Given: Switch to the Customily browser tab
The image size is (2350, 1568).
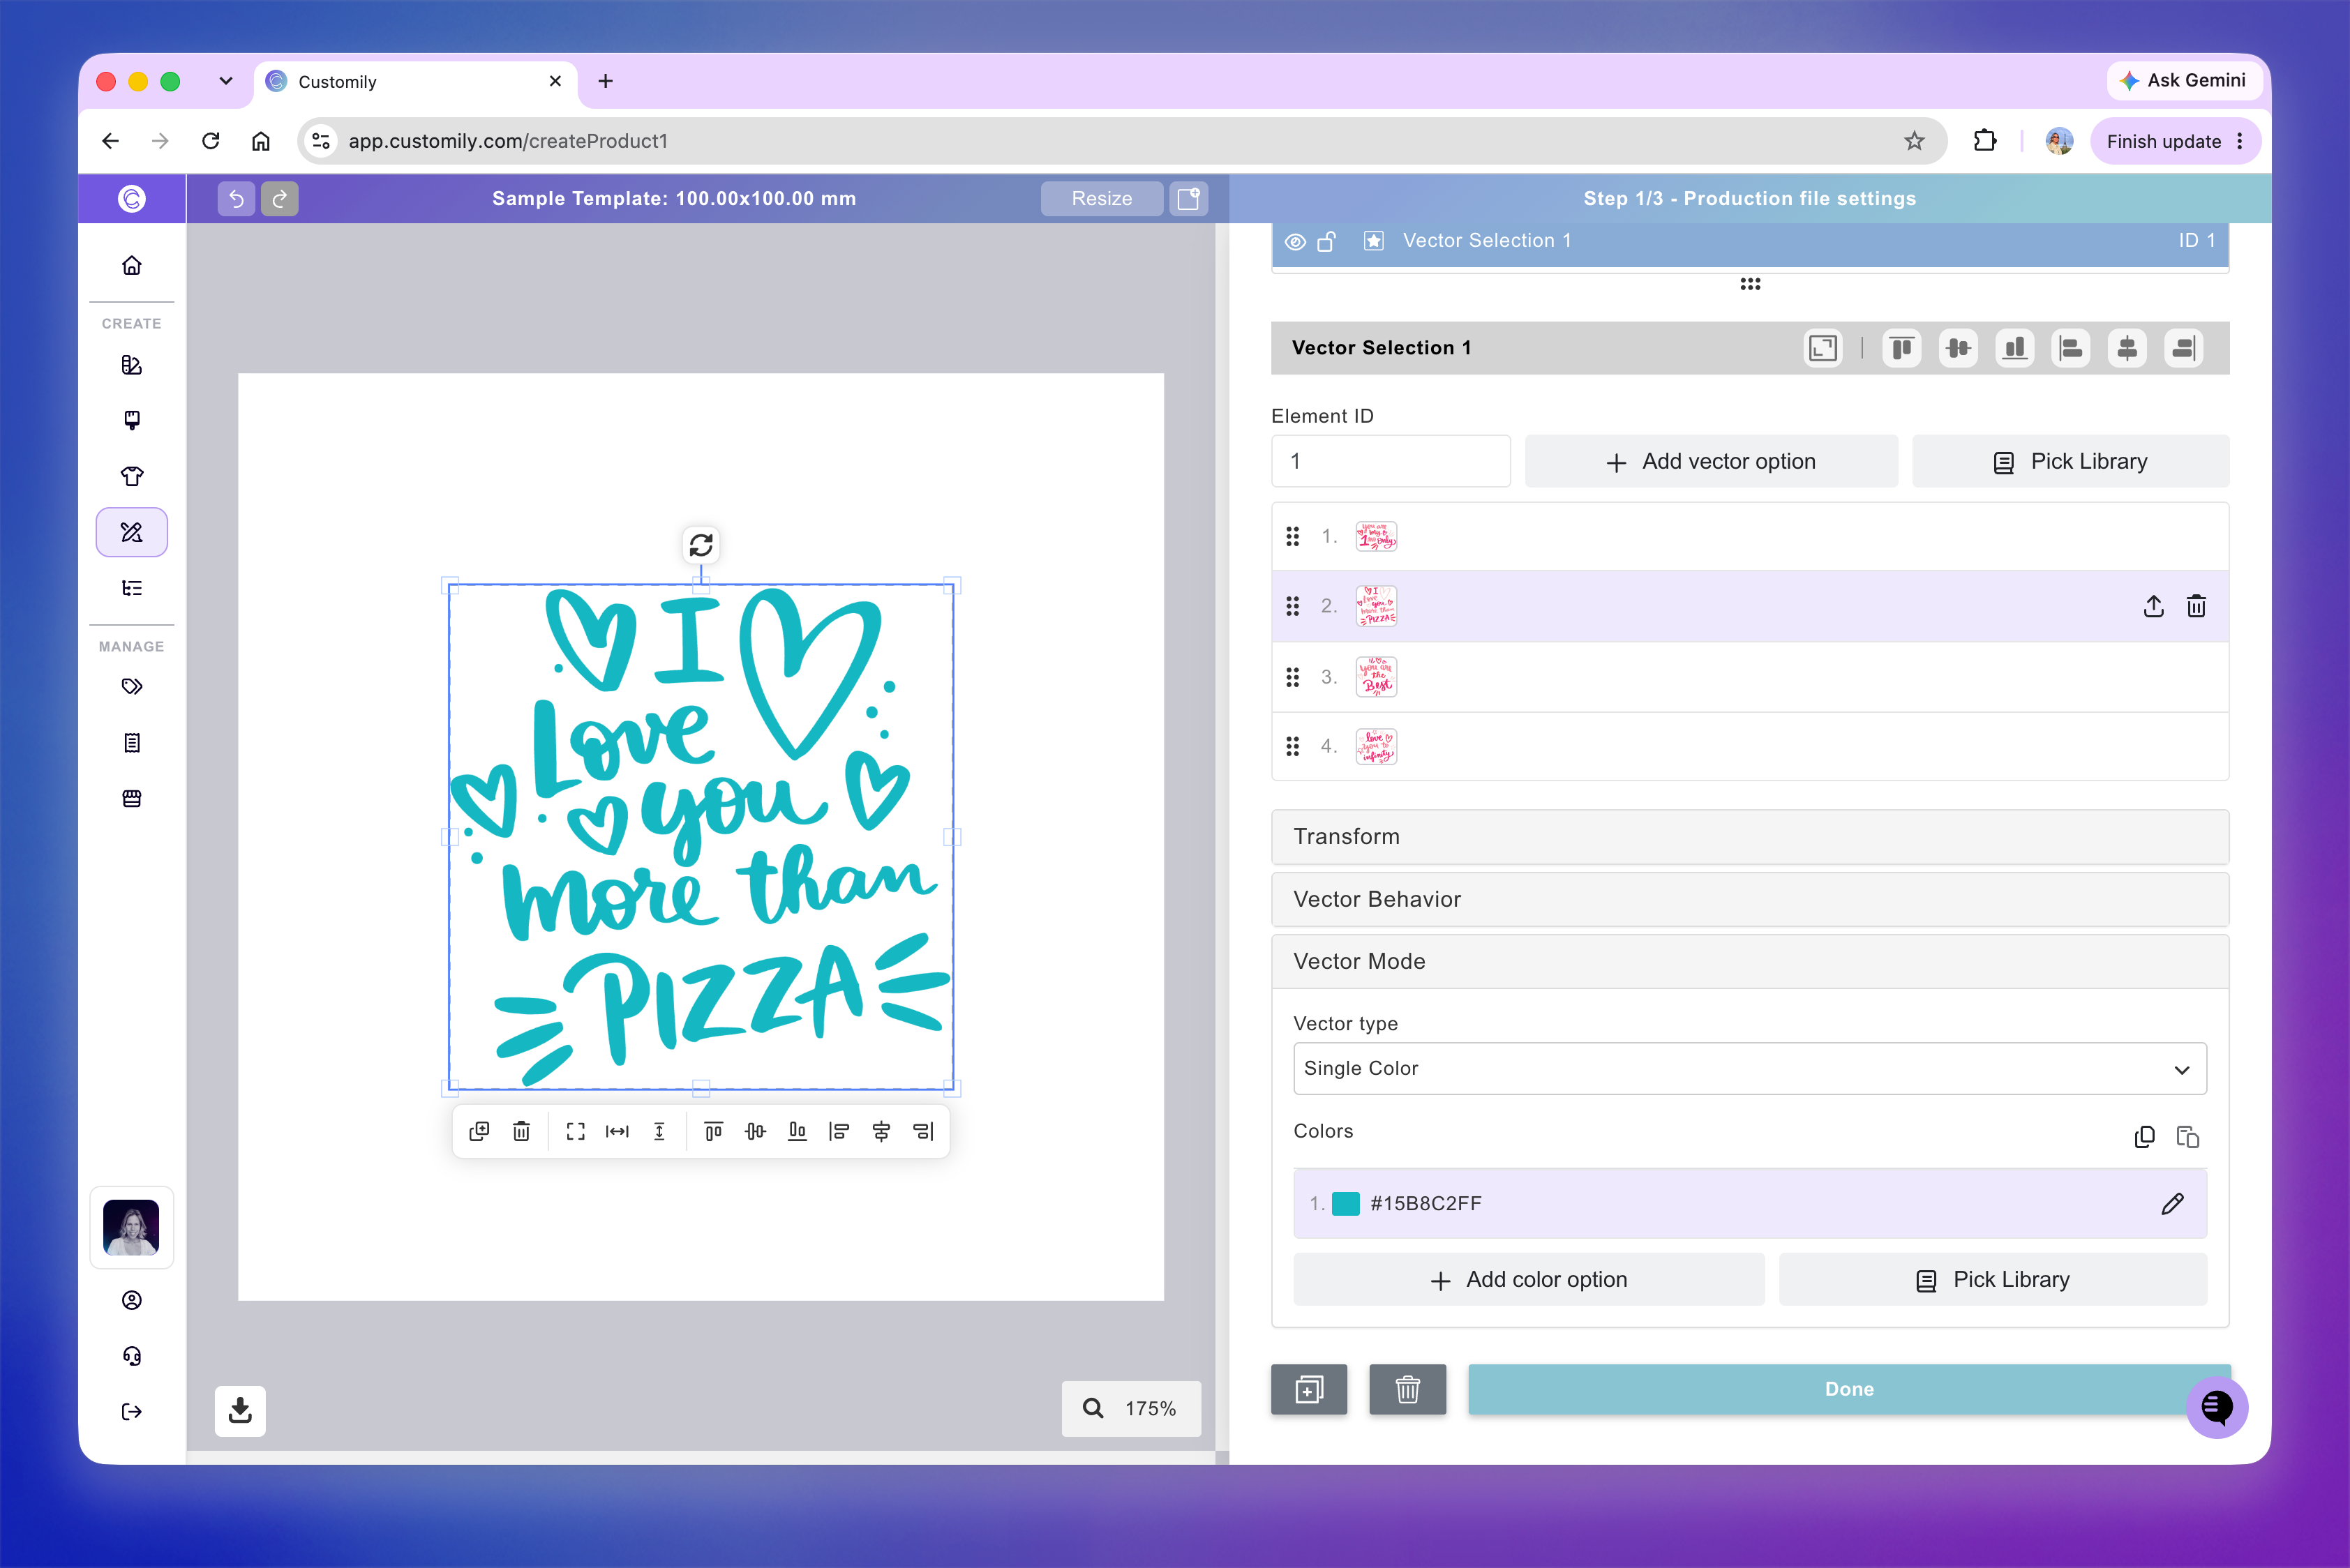Looking at the screenshot, I should [415, 82].
